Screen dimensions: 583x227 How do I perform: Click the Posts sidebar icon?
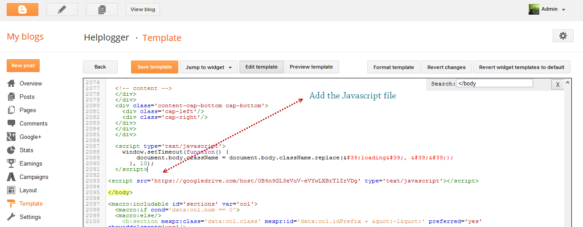(12, 97)
